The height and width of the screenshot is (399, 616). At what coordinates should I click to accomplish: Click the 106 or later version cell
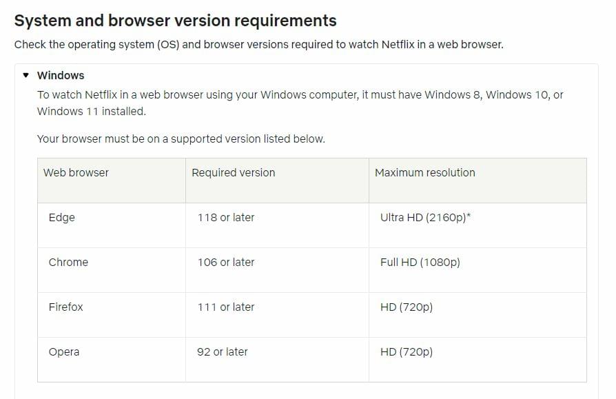click(x=278, y=270)
